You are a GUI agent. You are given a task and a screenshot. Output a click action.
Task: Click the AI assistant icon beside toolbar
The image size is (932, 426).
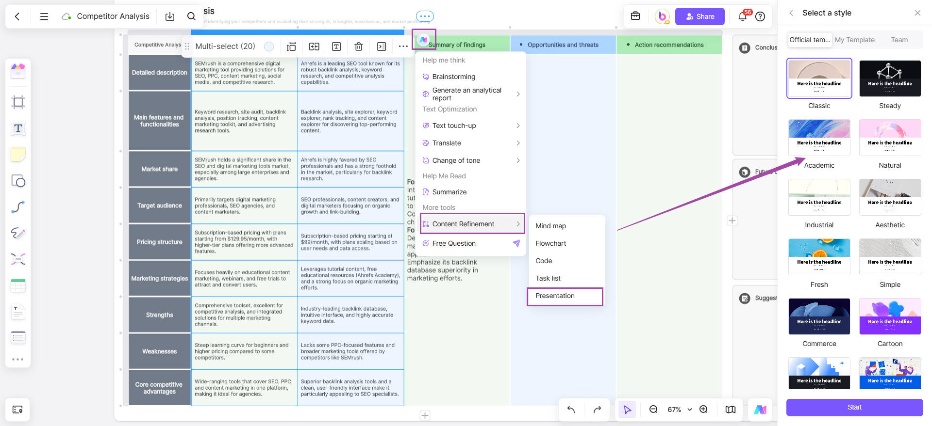point(424,39)
